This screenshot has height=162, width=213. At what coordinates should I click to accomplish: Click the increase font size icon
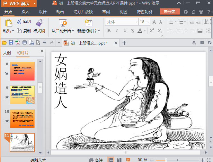[x=154, y=22]
